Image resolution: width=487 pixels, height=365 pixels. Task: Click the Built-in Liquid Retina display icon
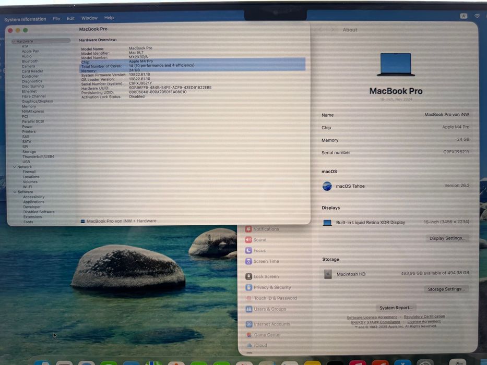point(327,223)
